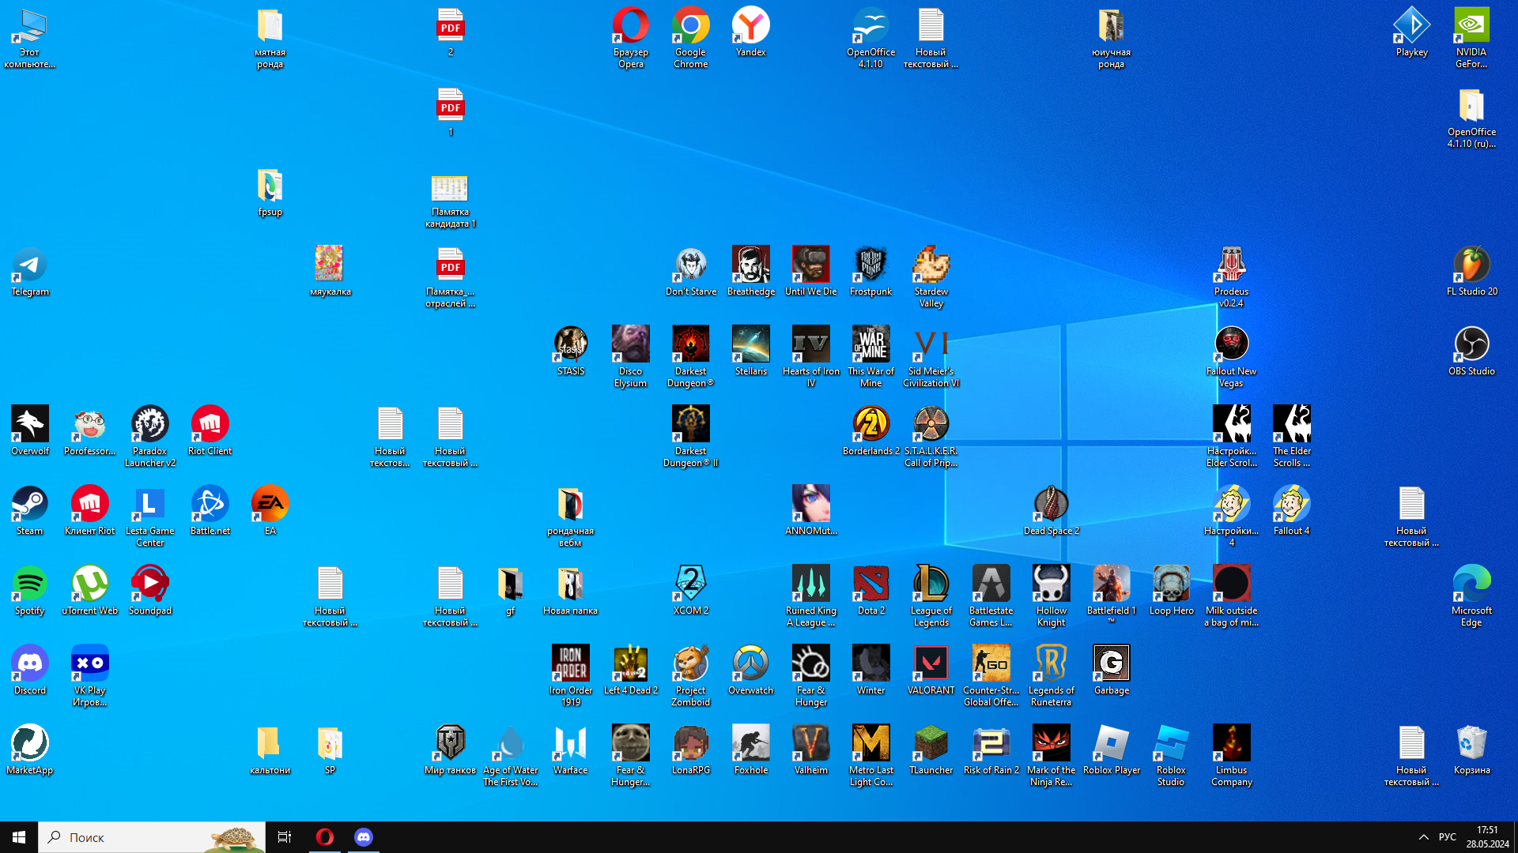Screen dimensions: 1518x853
Task: Switch to Opera in the taskbar
Action: [325, 837]
